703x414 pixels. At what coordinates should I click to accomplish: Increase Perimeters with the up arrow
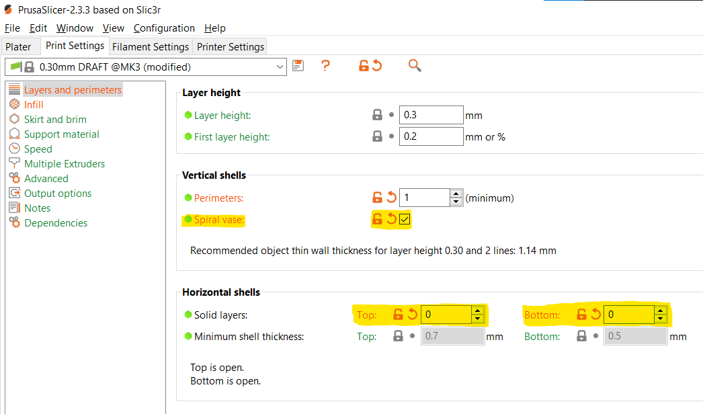456,194
